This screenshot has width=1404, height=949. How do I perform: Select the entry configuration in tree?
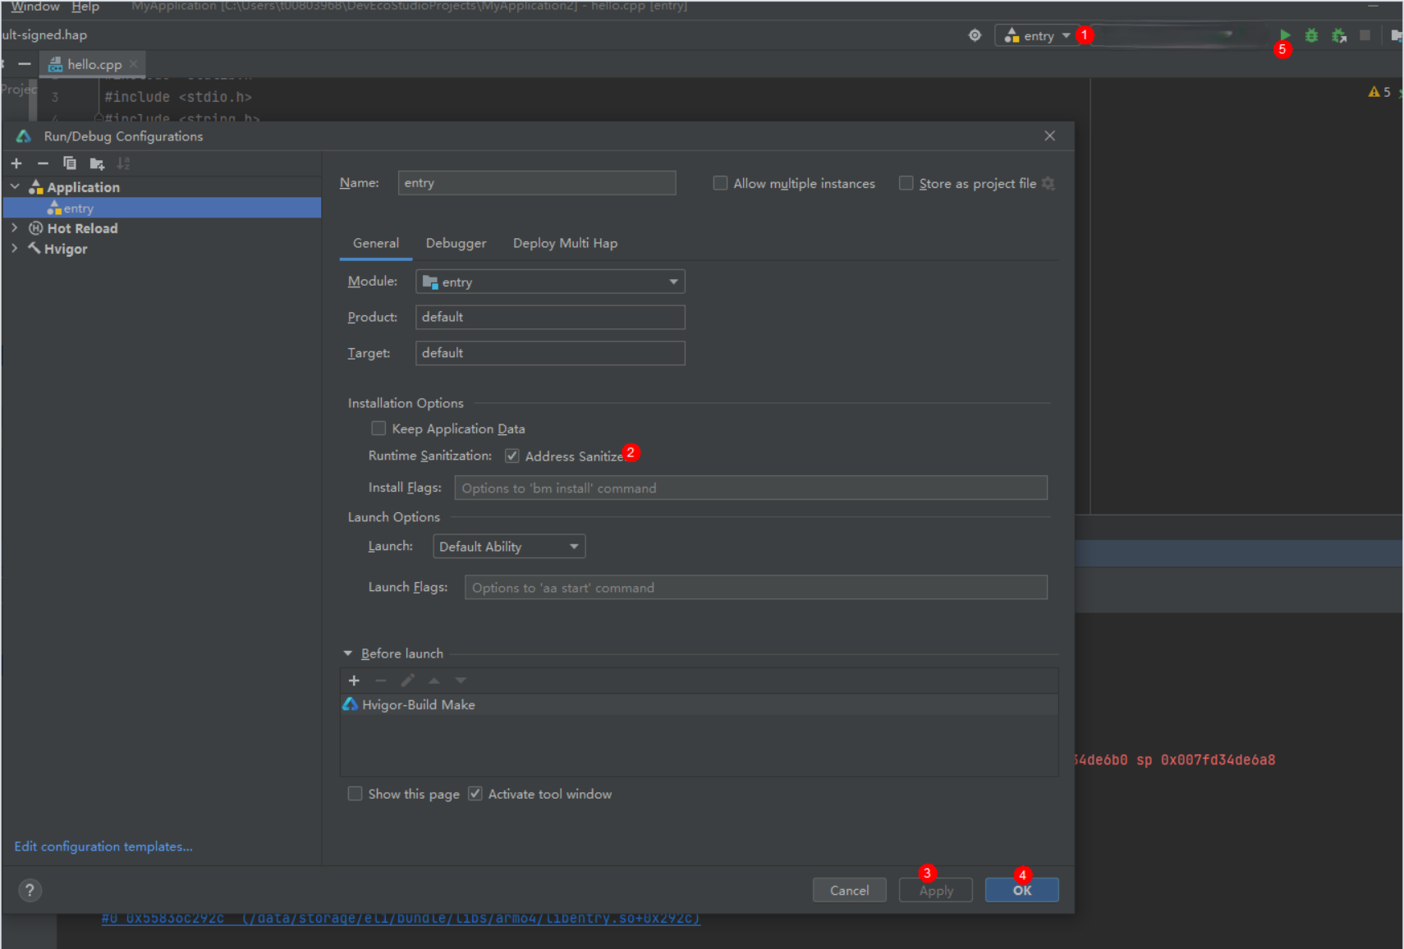point(79,209)
